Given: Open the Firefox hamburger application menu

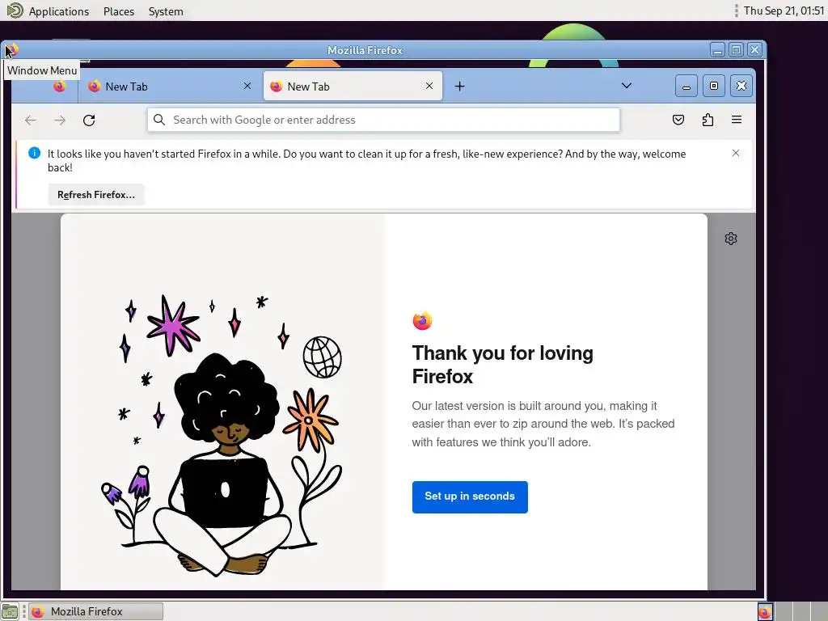Looking at the screenshot, I should click(737, 120).
